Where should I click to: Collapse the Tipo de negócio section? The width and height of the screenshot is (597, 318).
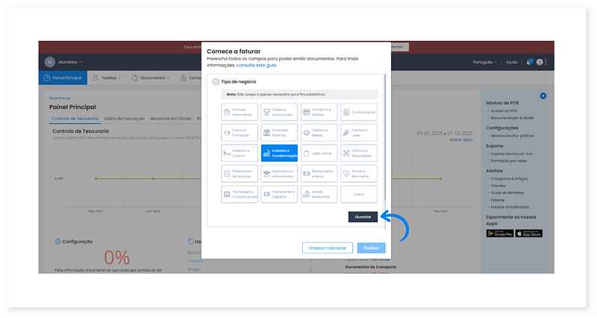tap(216, 81)
